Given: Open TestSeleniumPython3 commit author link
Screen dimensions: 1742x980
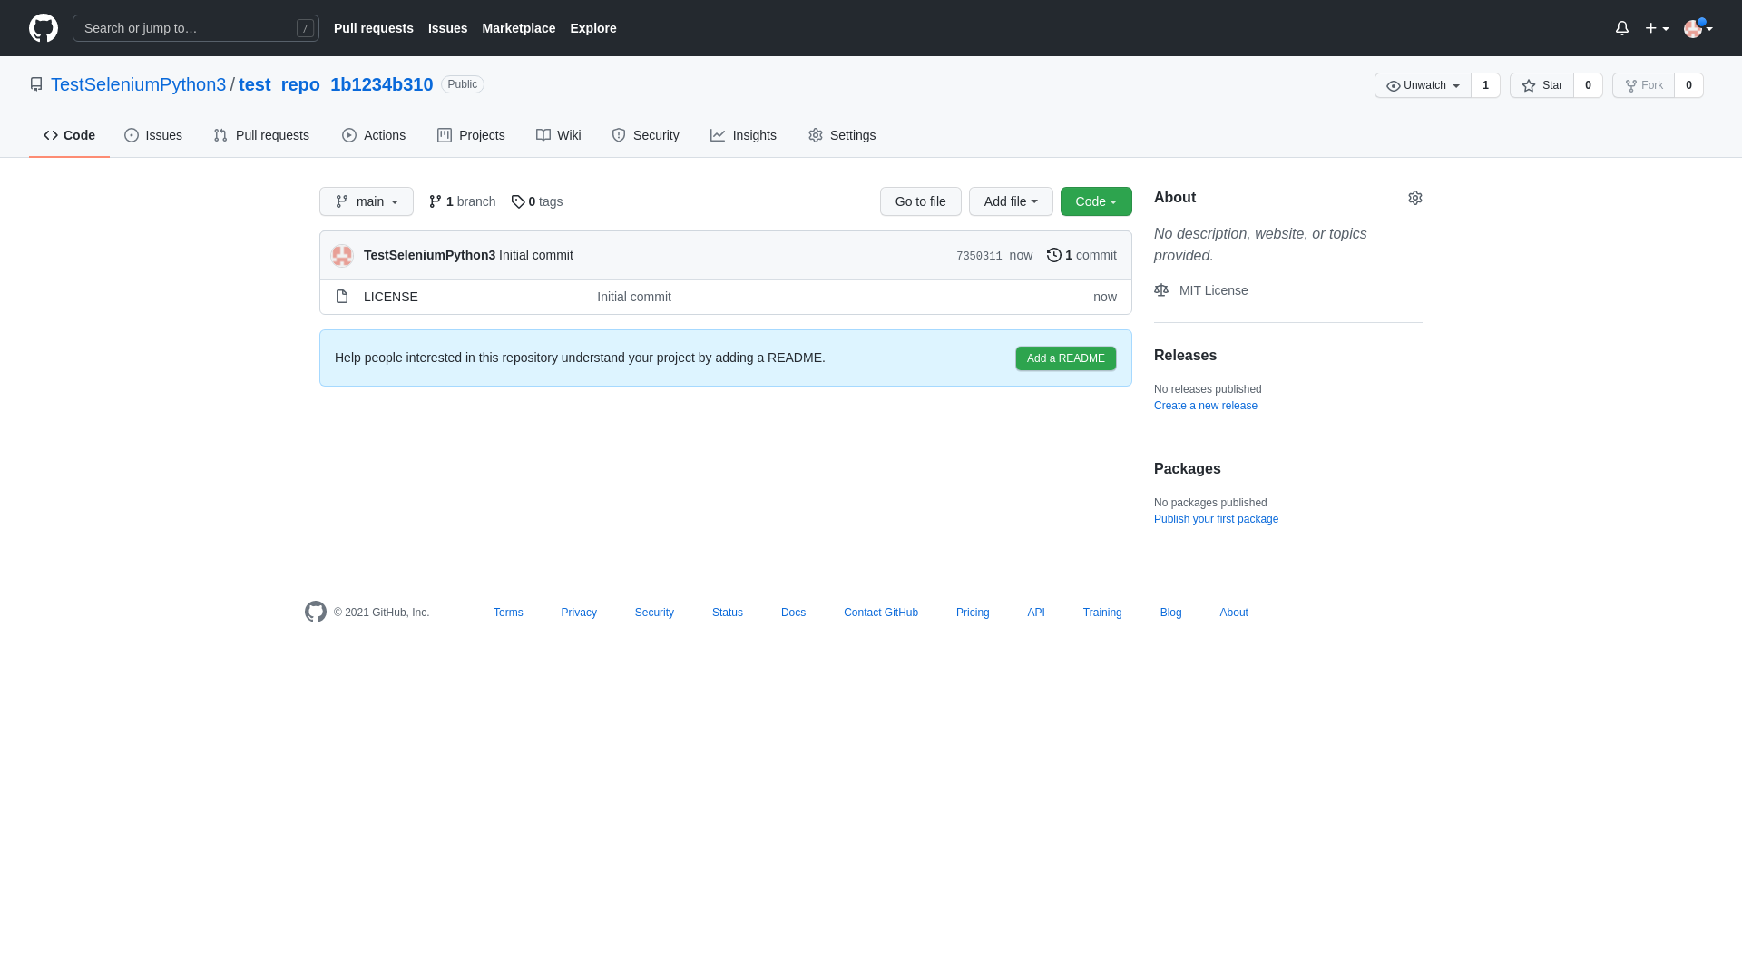Looking at the screenshot, I should click(429, 255).
